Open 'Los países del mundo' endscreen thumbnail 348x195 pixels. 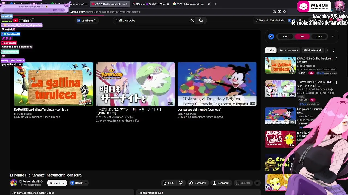coord(217,84)
